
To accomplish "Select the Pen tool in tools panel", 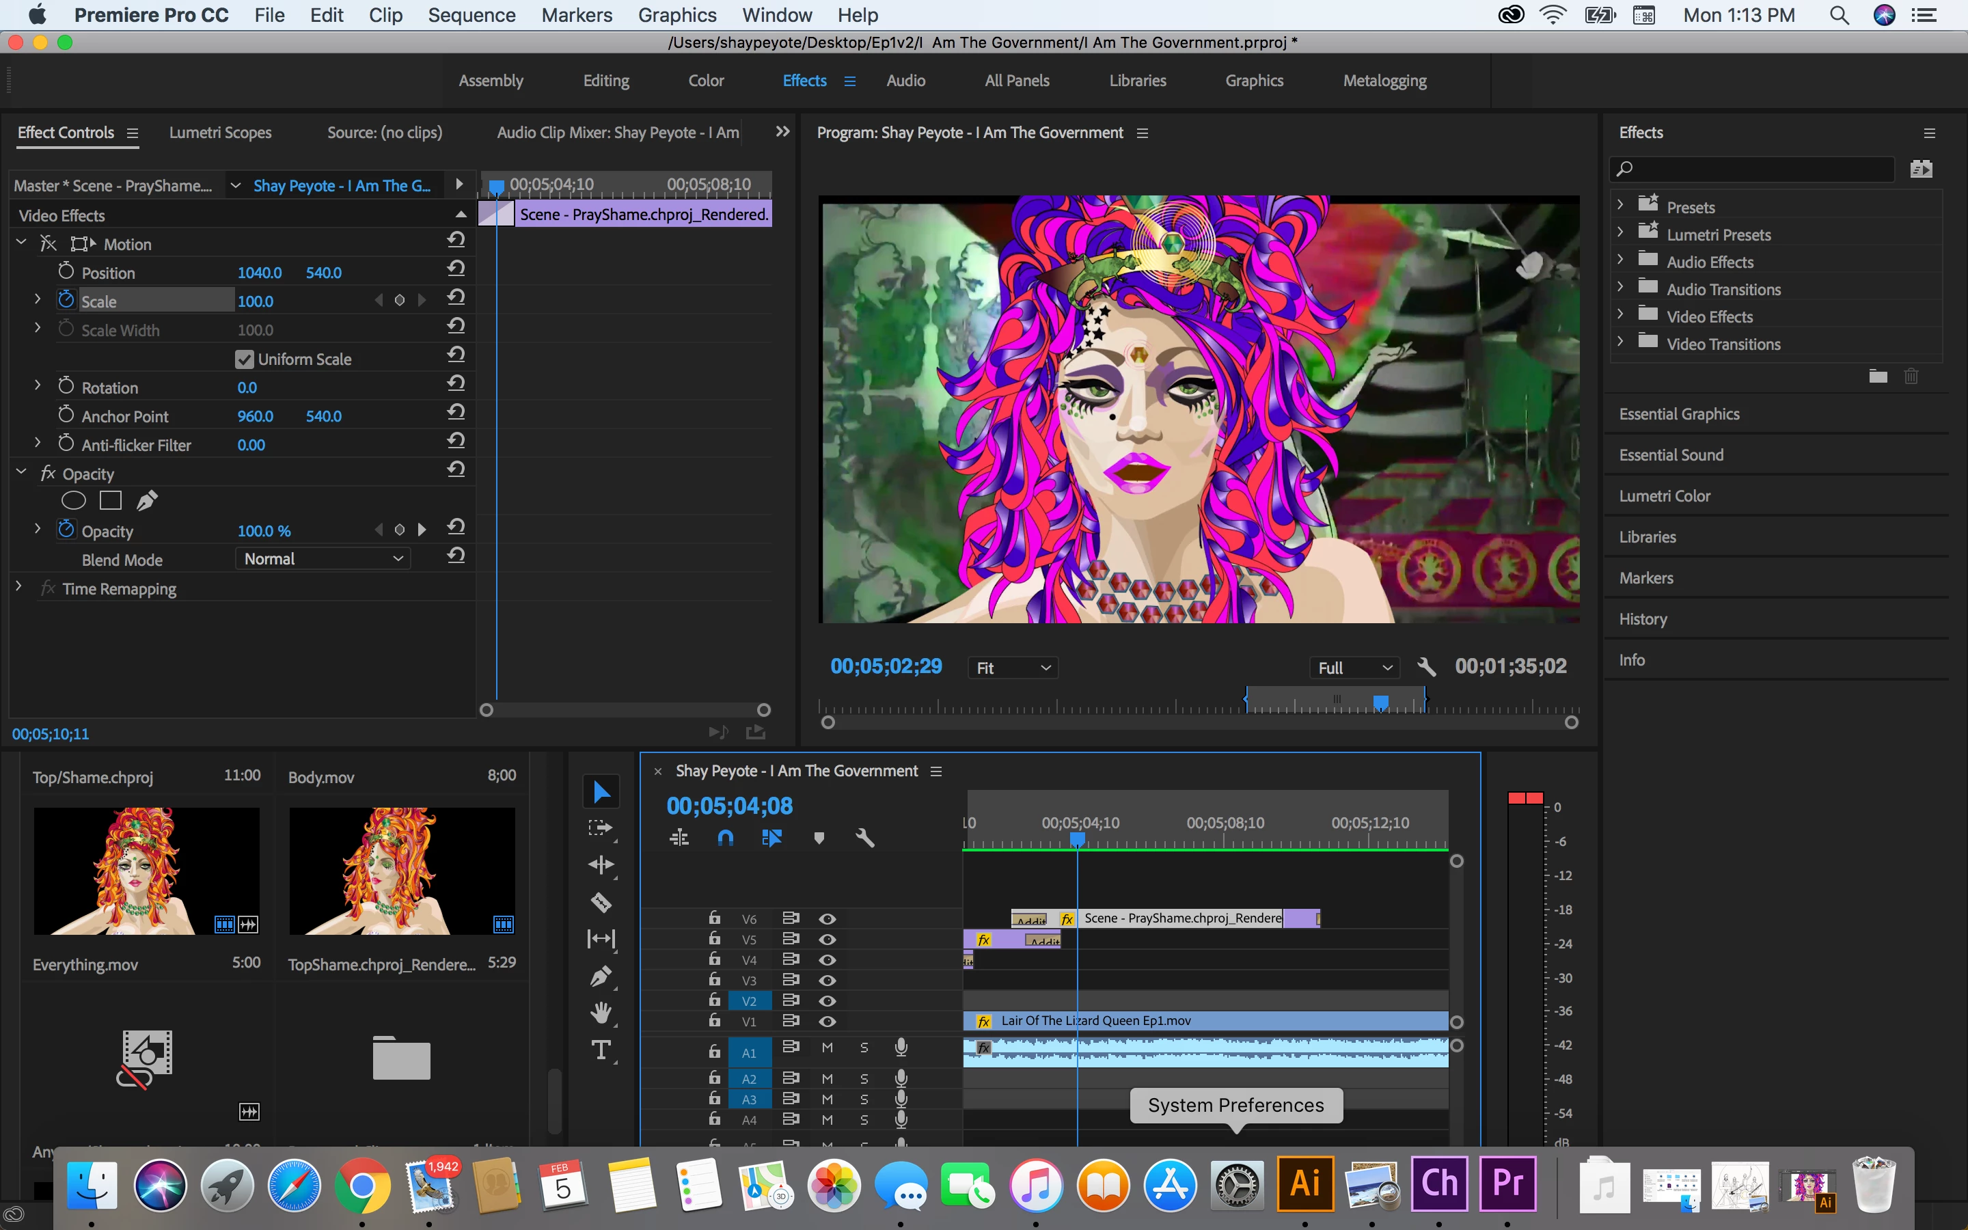I will [601, 975].
